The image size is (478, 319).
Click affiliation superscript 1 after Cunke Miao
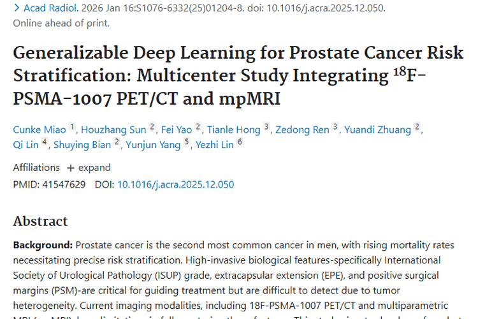(x=73, y=127)
